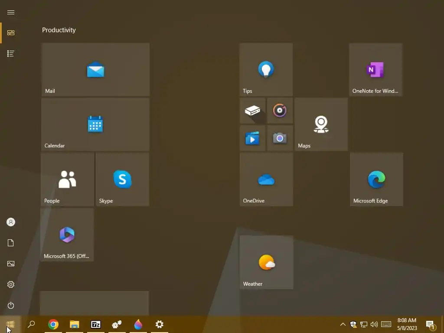Launch OneNote for Windows tile
The width and height of the screenshot is (444, 333).
click(376, 69)
